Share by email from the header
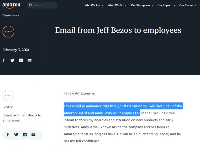Image resolution: width=200 pixels, height=148 pixels. 29,60
